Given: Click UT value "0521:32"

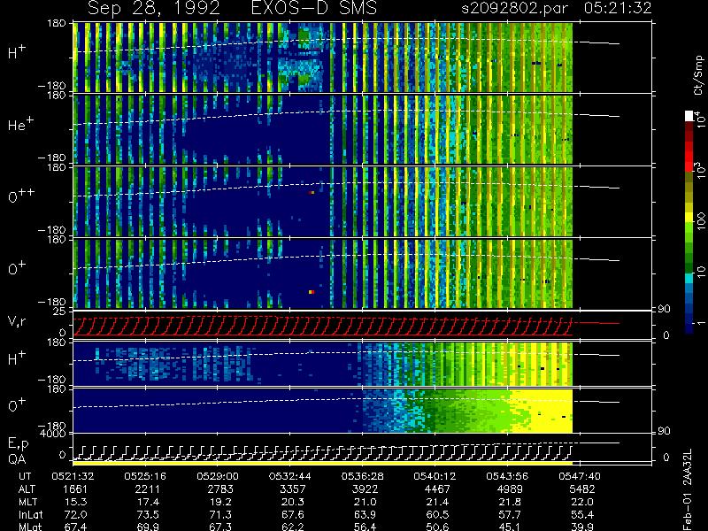Looking at the screenshot, I should 73,476.
